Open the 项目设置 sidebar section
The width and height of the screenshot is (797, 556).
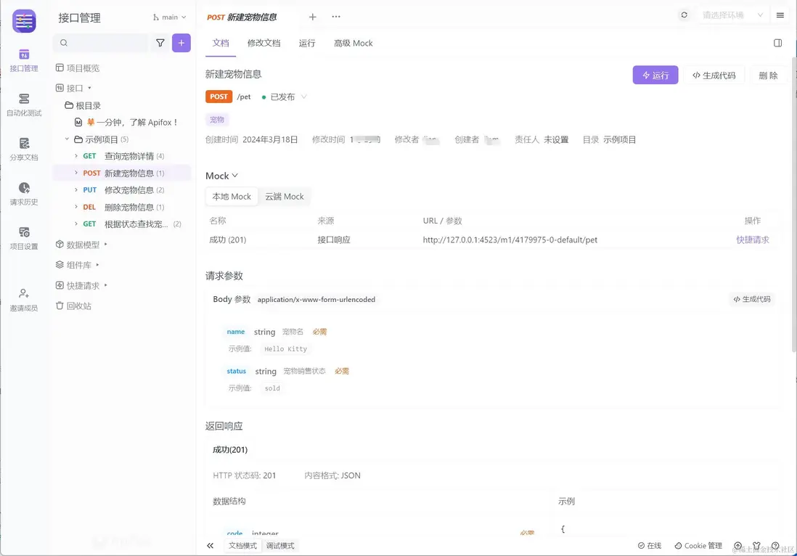tap(24, 238)
